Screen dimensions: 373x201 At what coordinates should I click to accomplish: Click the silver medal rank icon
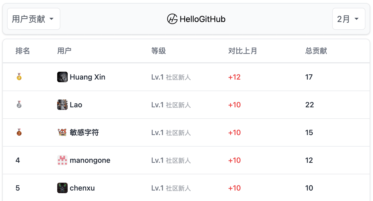coord(19,105)
